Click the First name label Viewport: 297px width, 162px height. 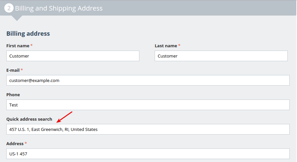[x=18, y=46]
